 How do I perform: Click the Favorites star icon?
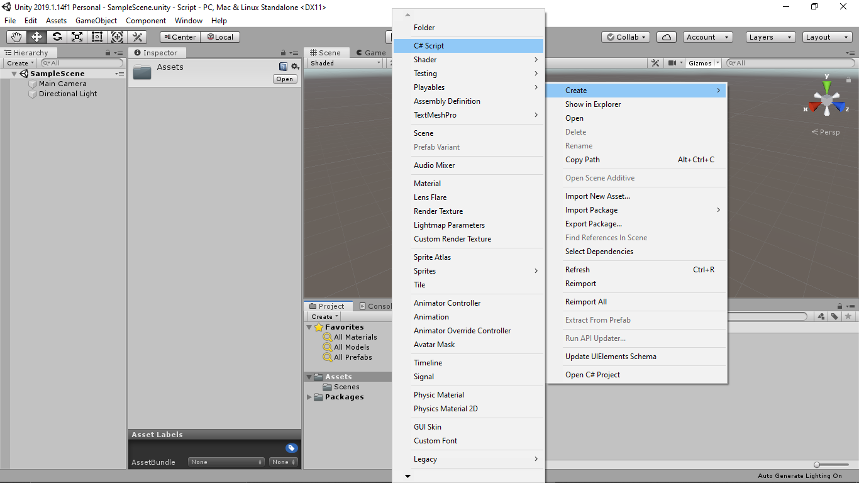pos(319,327)
